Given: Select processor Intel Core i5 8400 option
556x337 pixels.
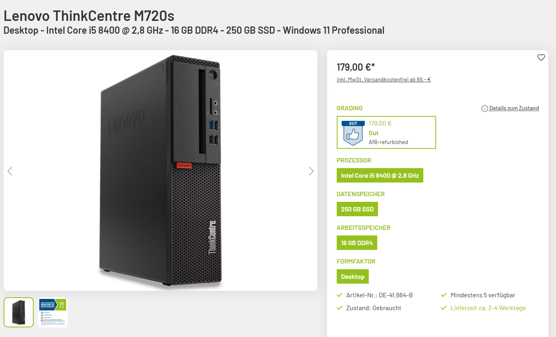Looking at the screenshot, I should tap(380, 175).
